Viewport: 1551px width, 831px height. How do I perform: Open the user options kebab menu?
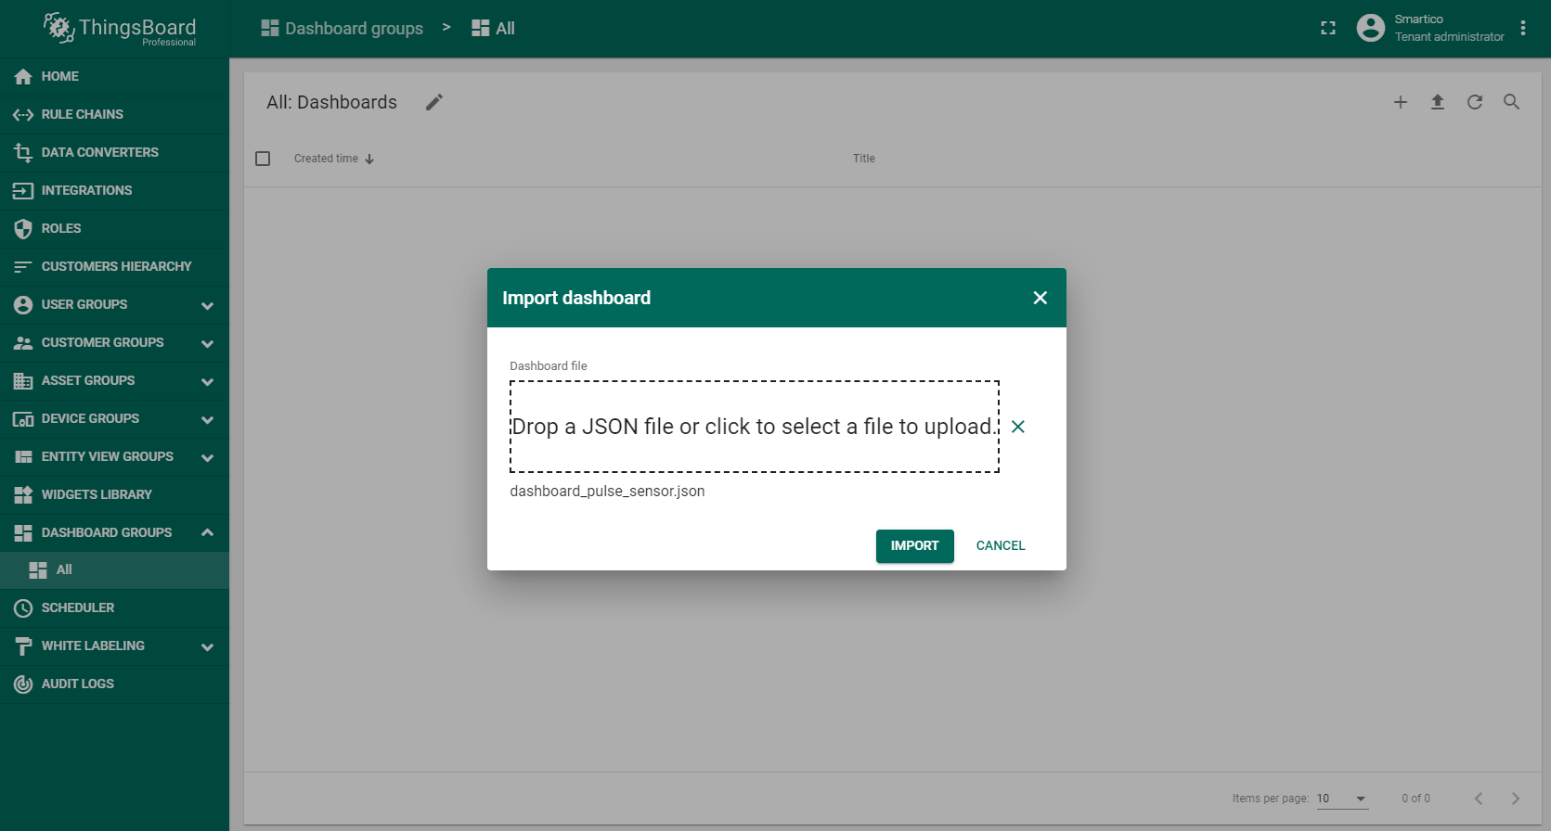pos(1523,29)
